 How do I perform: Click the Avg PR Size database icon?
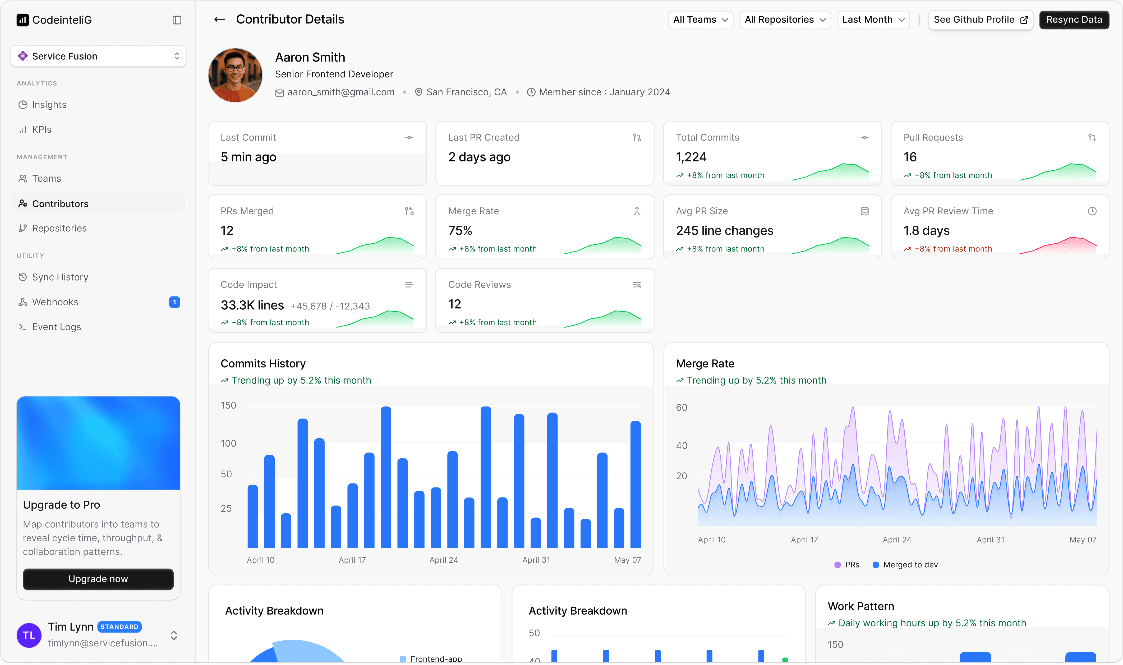click(x=864, y=211)
